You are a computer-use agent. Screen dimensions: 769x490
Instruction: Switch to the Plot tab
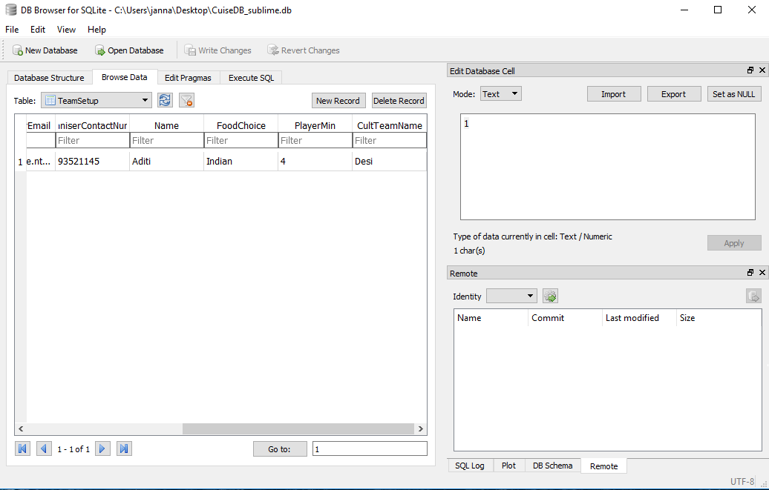click(x=508, y=466)
